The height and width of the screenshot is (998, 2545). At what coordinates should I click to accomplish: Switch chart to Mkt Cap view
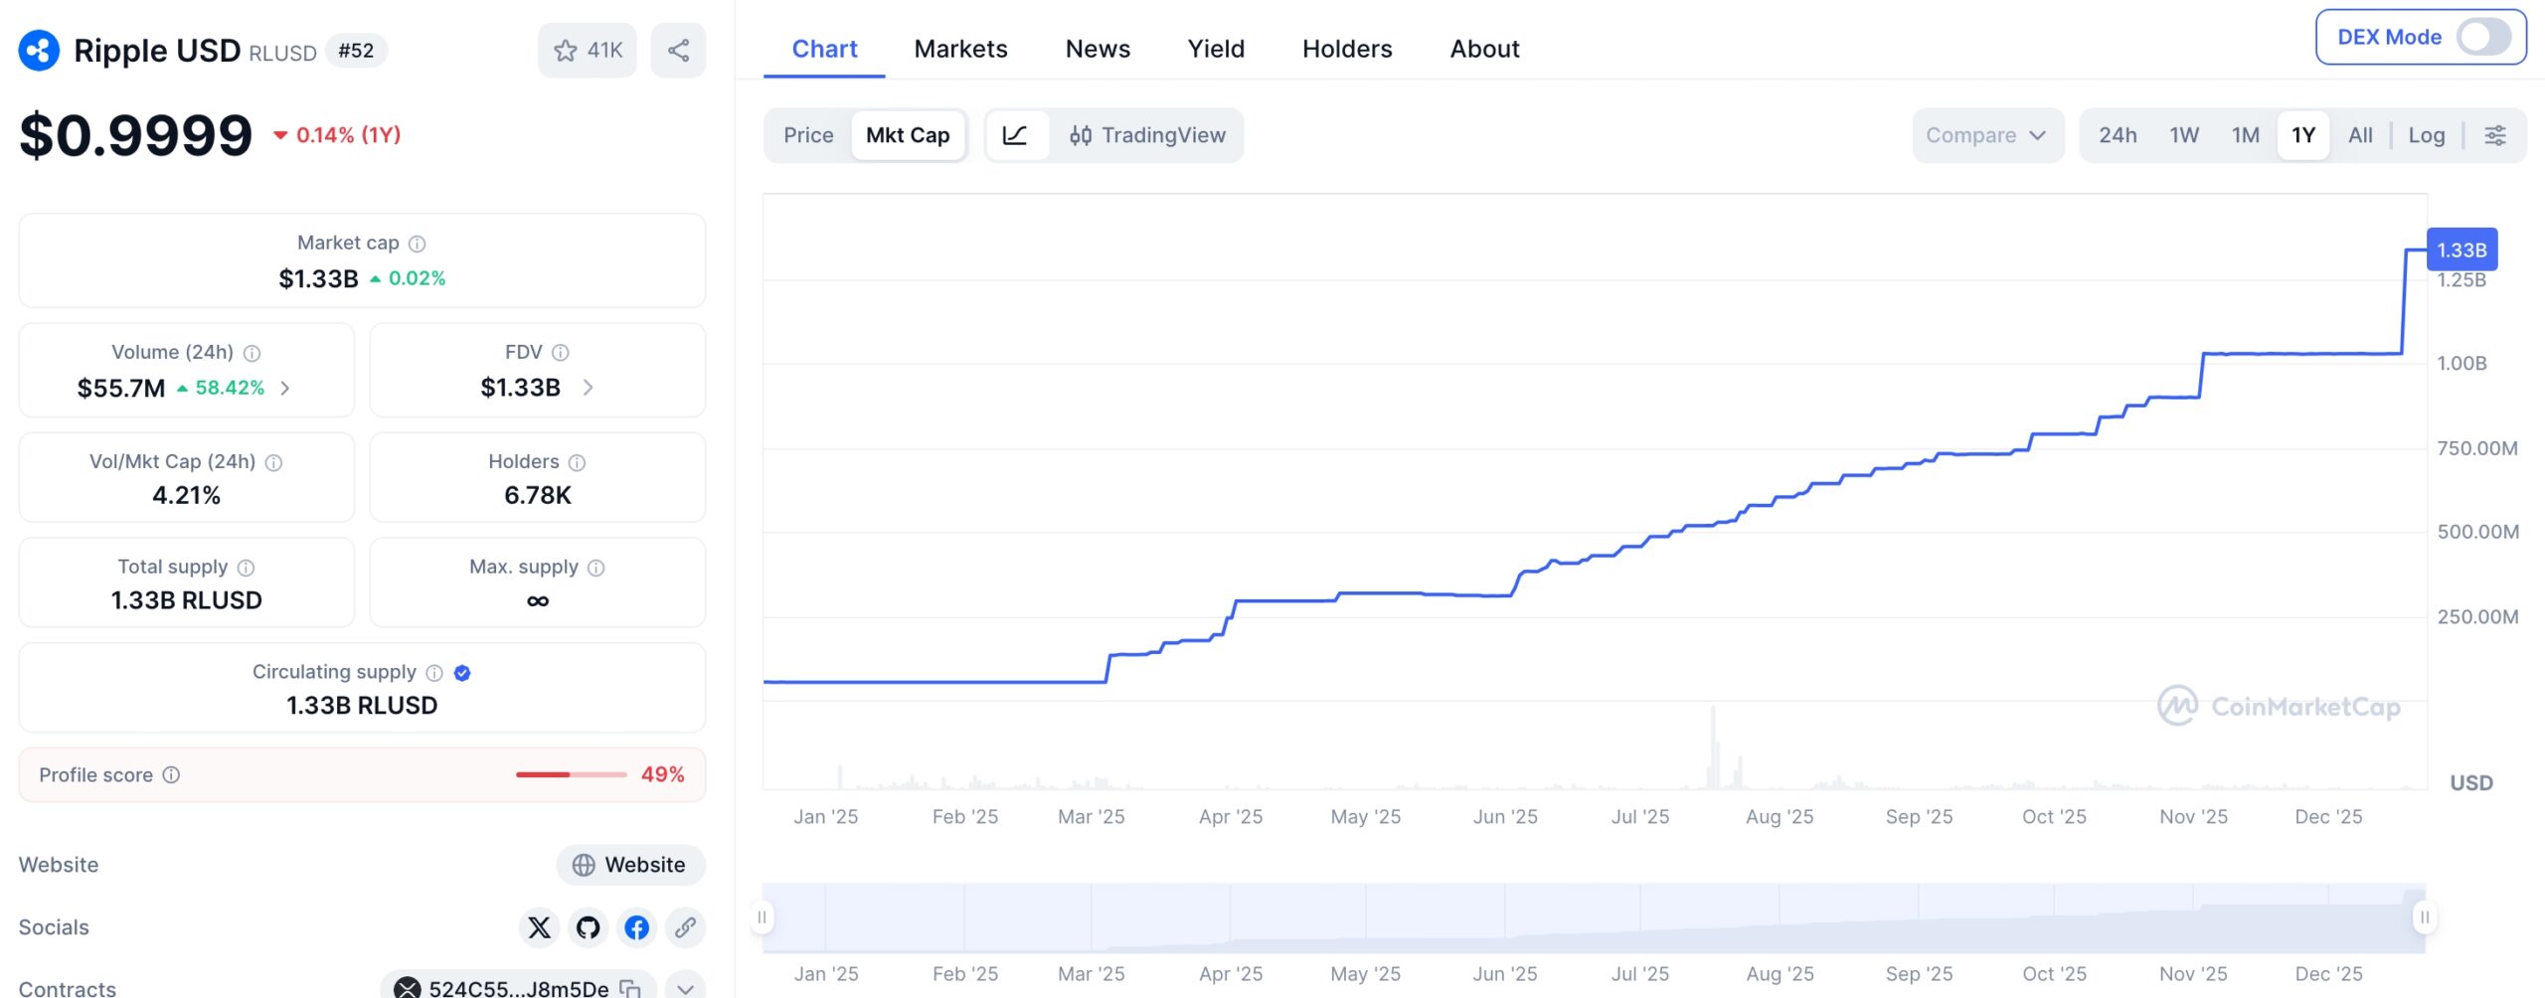908,135
